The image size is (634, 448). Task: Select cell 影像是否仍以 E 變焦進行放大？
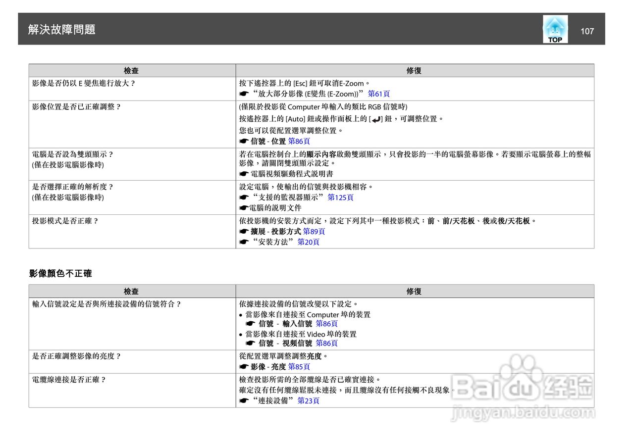coord(132,89)
